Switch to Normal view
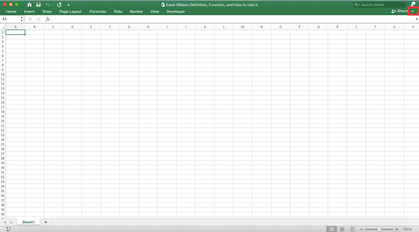The width and height of the screenshot is (419, 232). pos(332,229)
